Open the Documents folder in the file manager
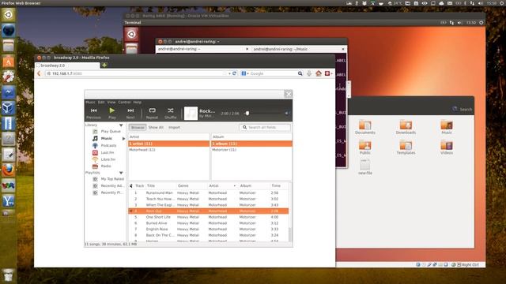 pos(365,127)
